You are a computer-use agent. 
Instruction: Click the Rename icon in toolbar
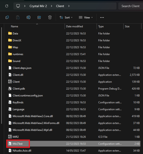29,17
